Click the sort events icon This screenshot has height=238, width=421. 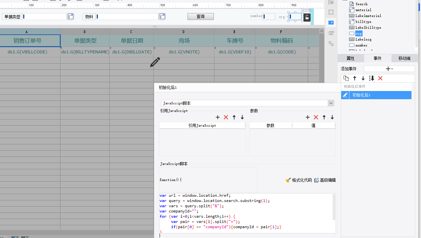tap(372, 78)
